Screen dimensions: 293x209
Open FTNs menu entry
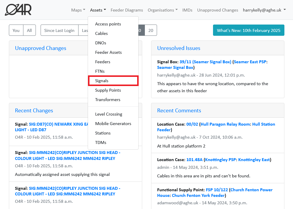113,71
